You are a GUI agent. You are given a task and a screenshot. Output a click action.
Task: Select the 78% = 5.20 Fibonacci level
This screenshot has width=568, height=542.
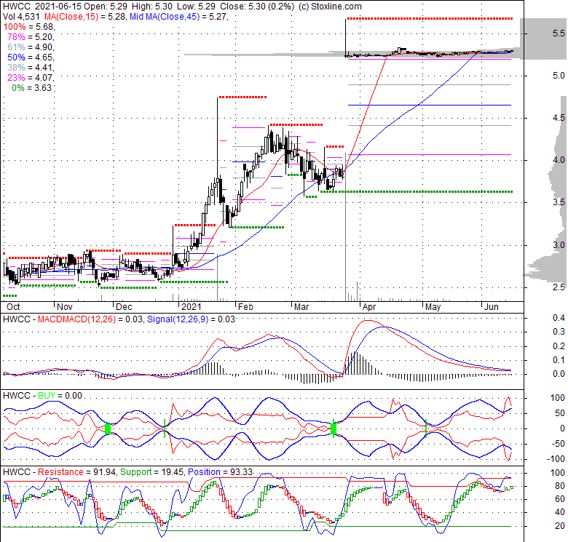[x=31, y=37]
